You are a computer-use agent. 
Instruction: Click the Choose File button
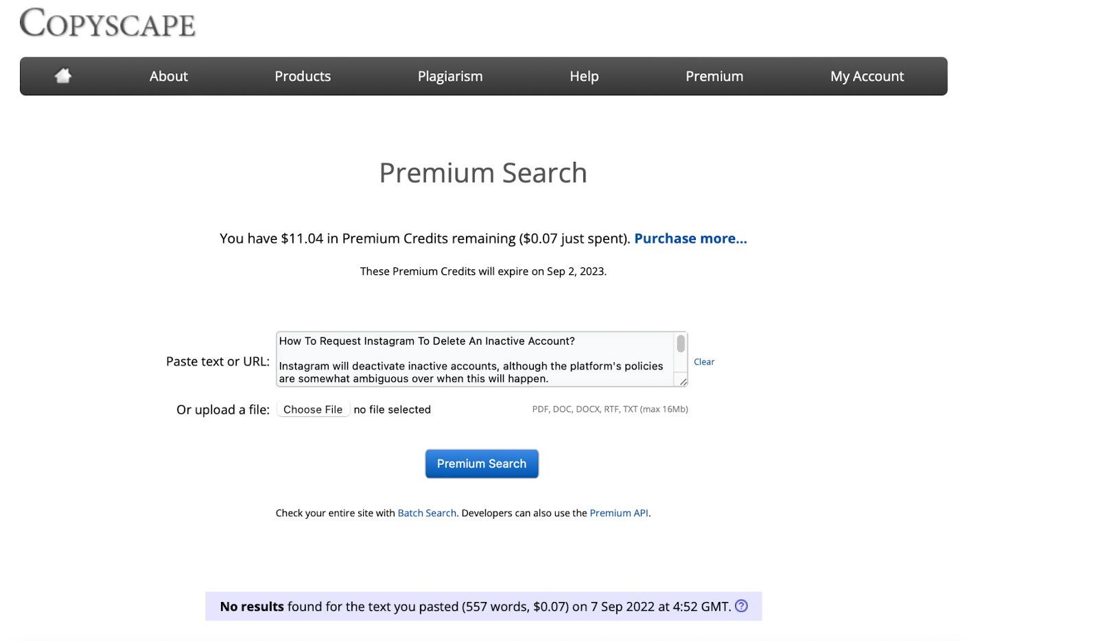coord(313,409)
